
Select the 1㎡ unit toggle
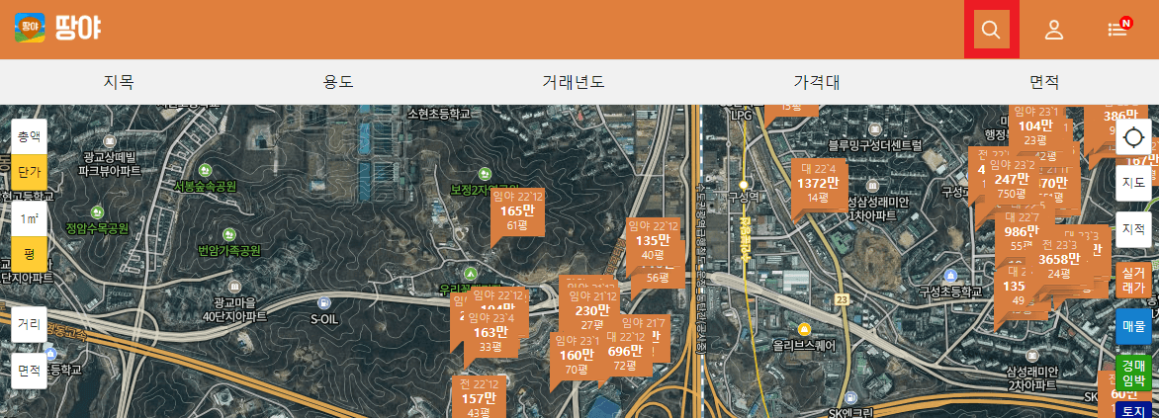coord(29,218)
